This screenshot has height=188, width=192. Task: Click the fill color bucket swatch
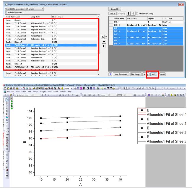coord(85,95)
